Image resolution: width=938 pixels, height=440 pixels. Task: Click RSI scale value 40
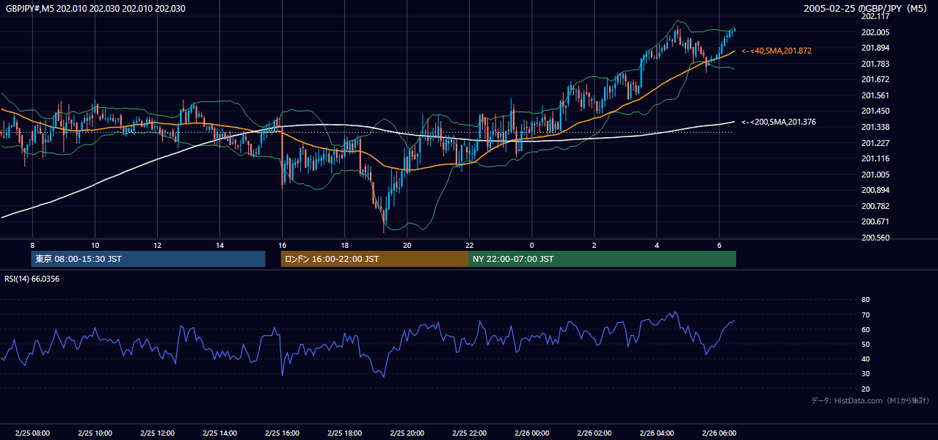point(865,359)
